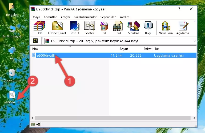Select the Belgeler desktop icon
This screenshot has width=205, height=133.
click(x=12, y=10)
